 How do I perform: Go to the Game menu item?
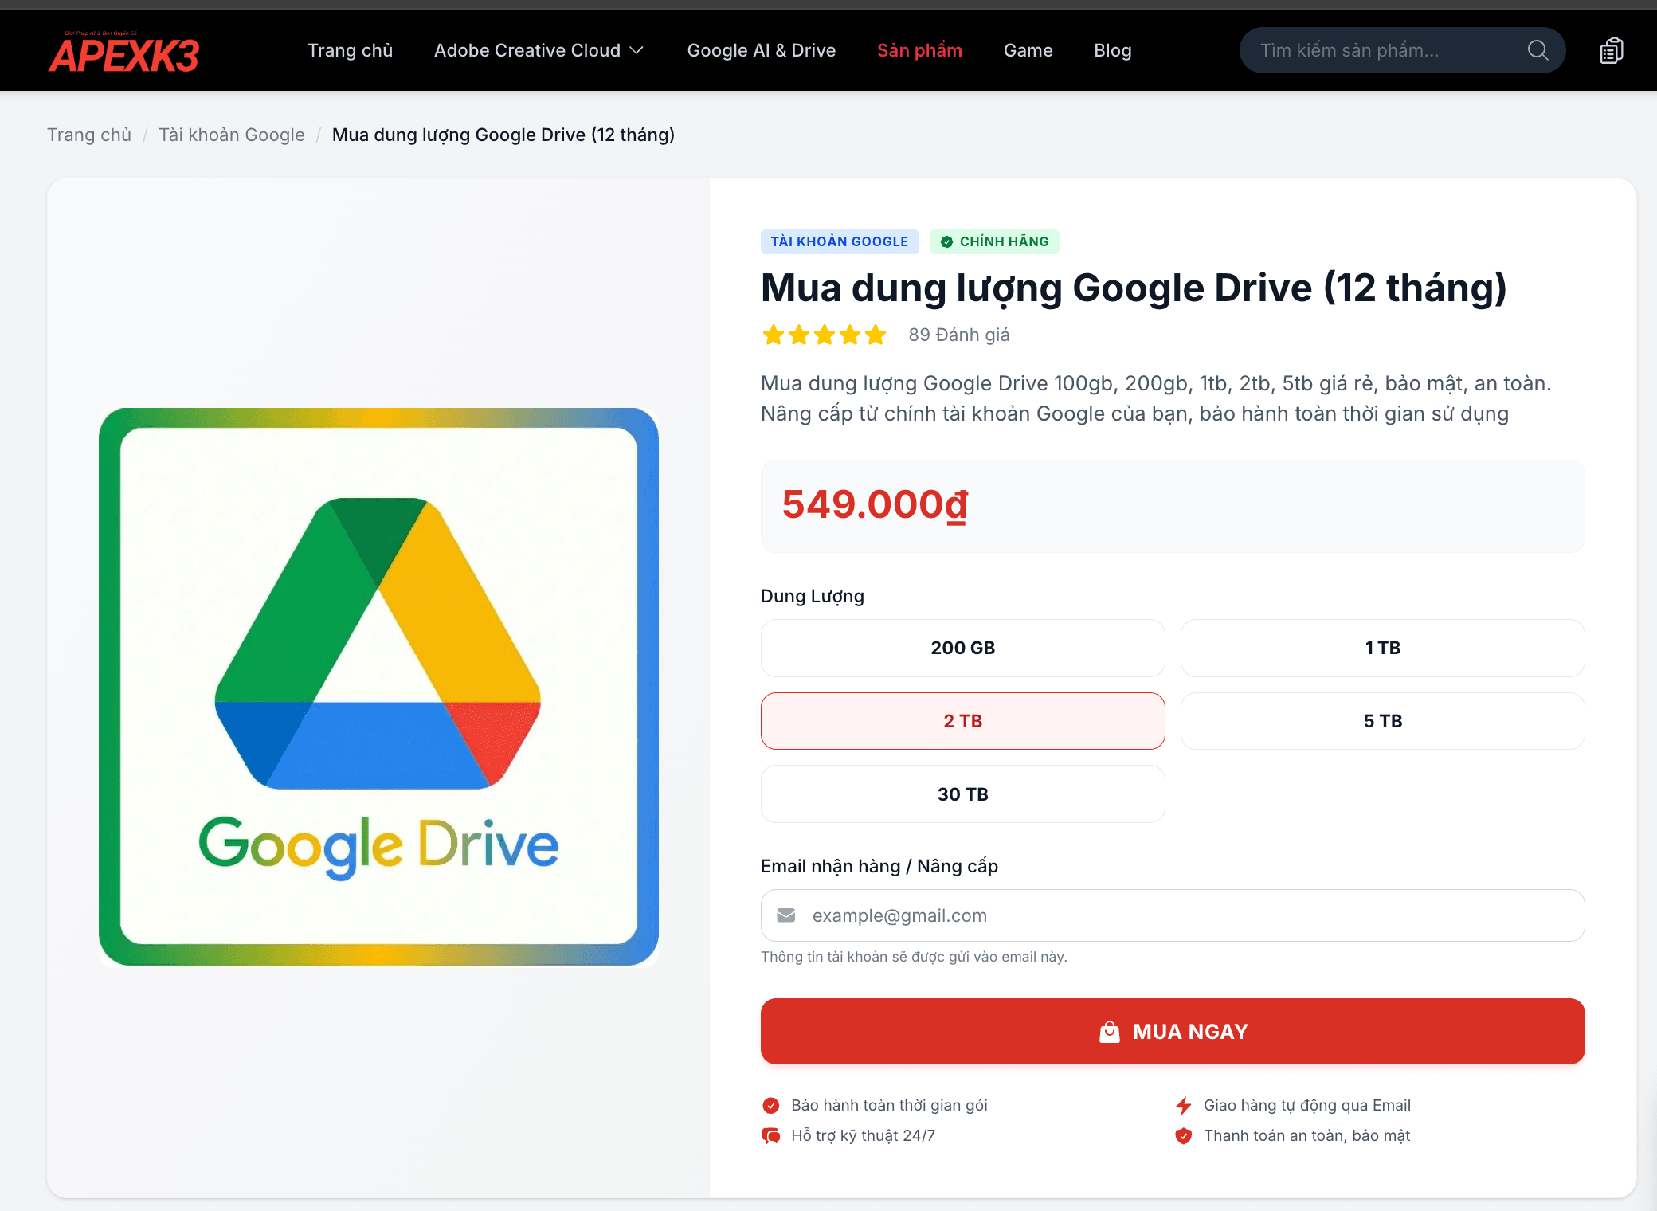[x=1028, y=50]
